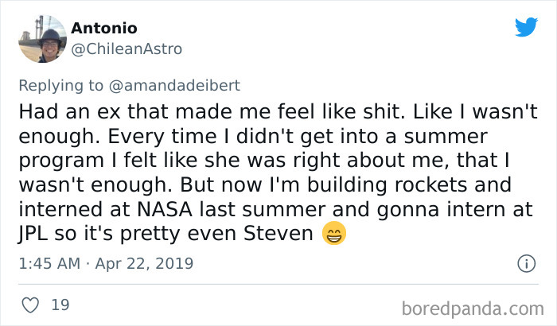Viewport: 557px width, 326px height.
Task: Click the like count 19
Action: tap(59, 304)
